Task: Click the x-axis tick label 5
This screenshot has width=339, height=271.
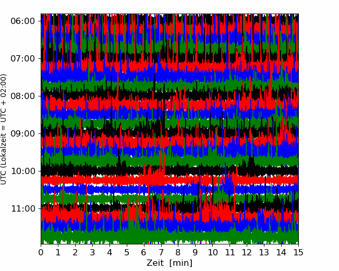Action: click(x=127, y=252)
